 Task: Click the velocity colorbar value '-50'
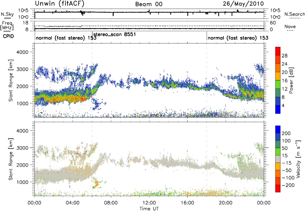[x=287, y=170]
